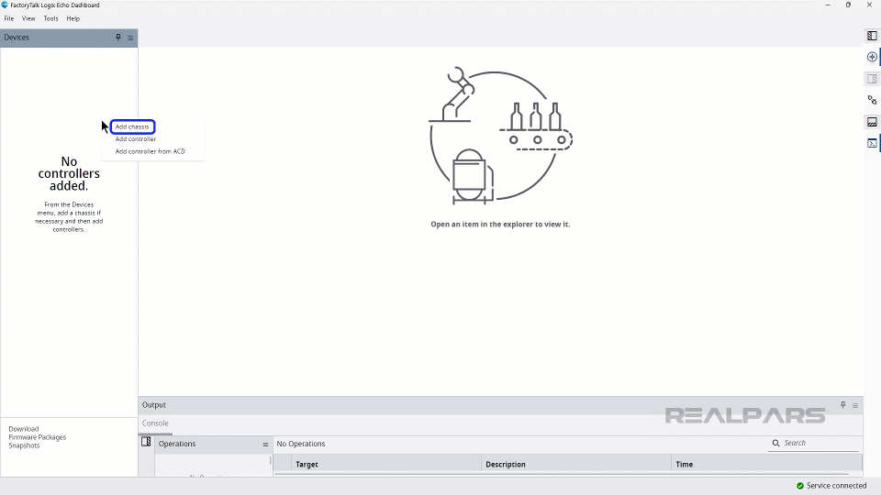The image size is (881, 495).
Task: Open the View menu
Action: click(x=28, y=18)
